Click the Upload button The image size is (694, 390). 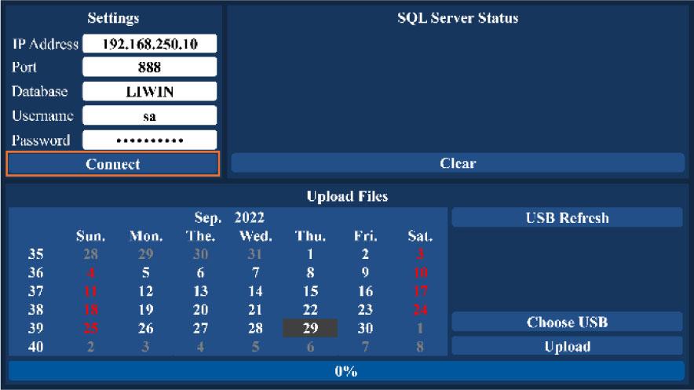[x=567, y=346]
